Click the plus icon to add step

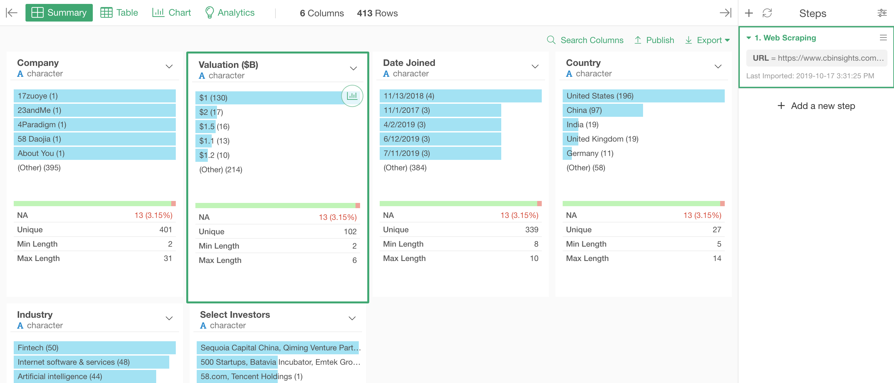coord(749,13)
